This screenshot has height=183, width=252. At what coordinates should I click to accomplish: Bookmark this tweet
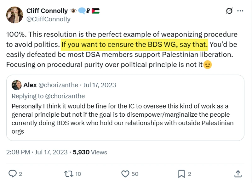(182, 174)
